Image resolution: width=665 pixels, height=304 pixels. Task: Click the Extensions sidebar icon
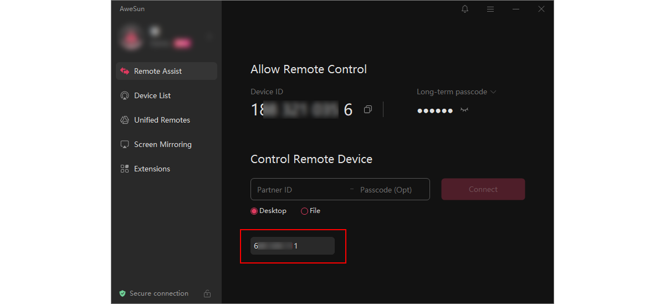[x=125, y=169]
